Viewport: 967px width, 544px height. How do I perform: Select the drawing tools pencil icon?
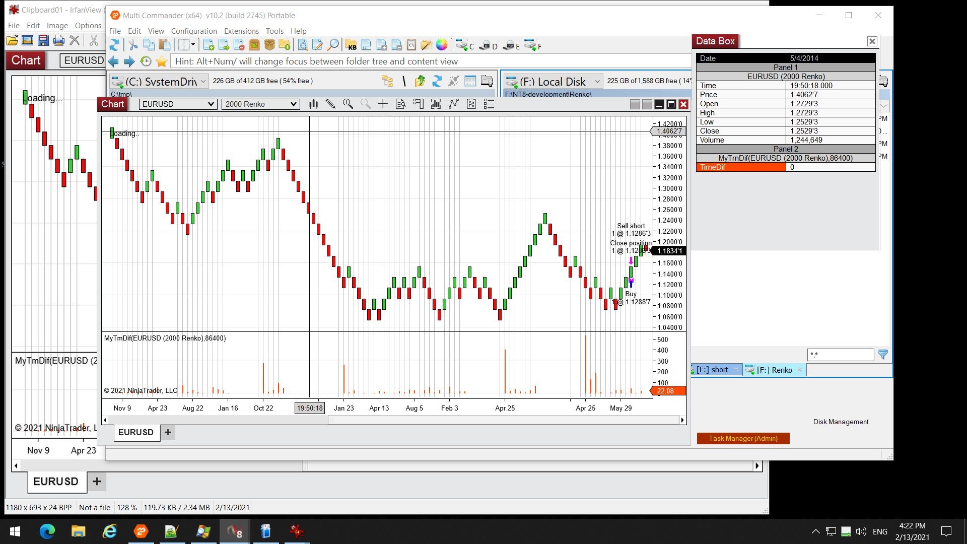pos(330,104)
